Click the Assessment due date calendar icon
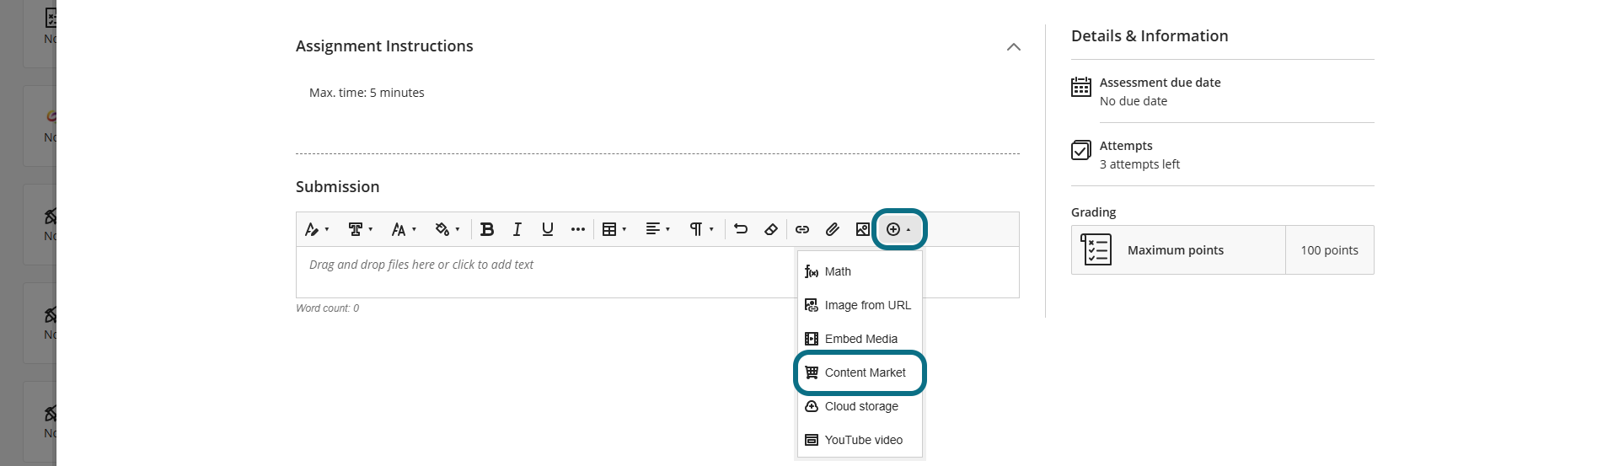 point(1081,87)
